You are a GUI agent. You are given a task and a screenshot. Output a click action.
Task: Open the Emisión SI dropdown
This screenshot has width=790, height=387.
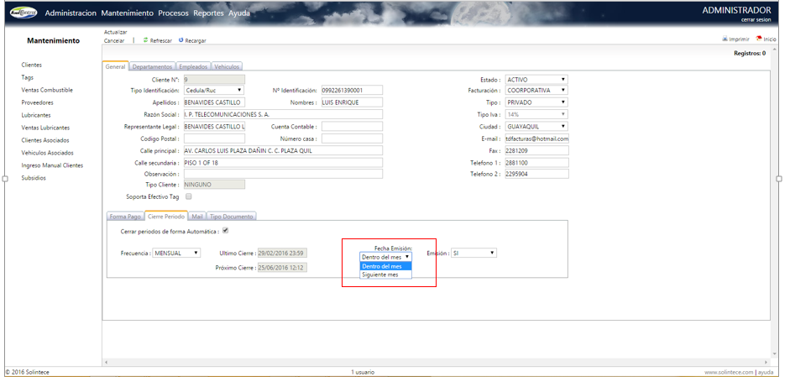473,253
